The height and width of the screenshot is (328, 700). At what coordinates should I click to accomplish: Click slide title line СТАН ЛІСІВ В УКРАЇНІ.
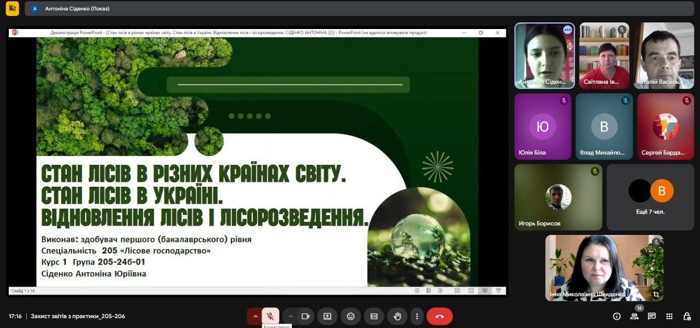(x=131, y=196)
